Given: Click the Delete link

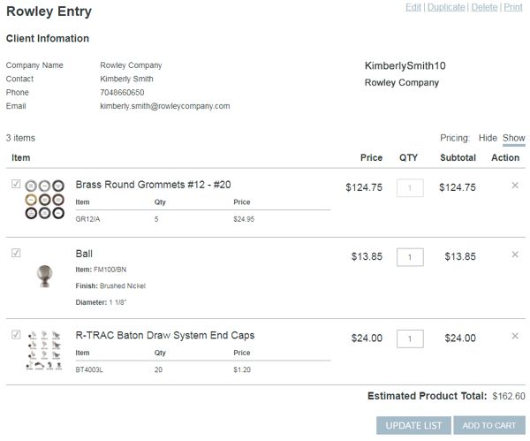Looking at the screenshot, I should pos(484,7).
